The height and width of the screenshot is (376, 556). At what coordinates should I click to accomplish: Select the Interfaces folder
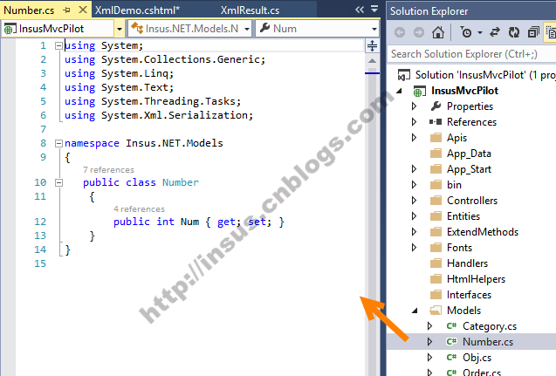(x=469, y=295)
